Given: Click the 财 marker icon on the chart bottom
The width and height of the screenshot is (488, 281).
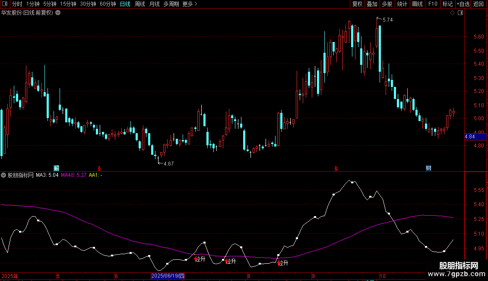Looking at the screenshot, I should 428,168.
